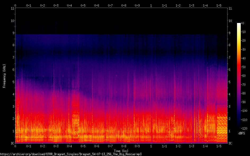Click the '0.8' tick on the top time axis
Image resolution: width=250 pixels, height=156 pixels.
(124, 5)
